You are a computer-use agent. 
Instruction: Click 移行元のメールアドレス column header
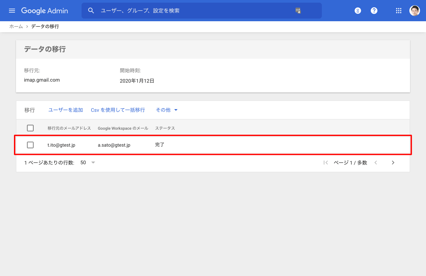[x=69, y=128]
